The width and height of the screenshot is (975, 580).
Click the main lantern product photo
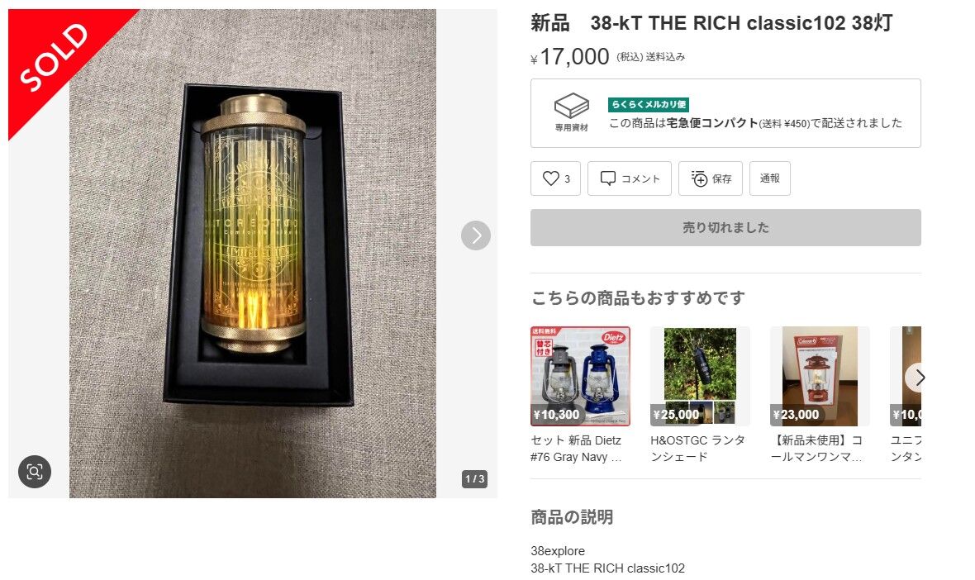253,253
